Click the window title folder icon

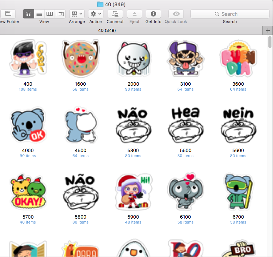(x=100, y=4)
